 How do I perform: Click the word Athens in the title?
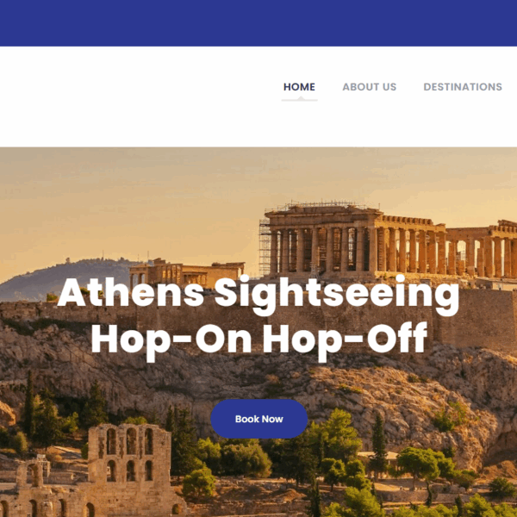coord(131,292)
